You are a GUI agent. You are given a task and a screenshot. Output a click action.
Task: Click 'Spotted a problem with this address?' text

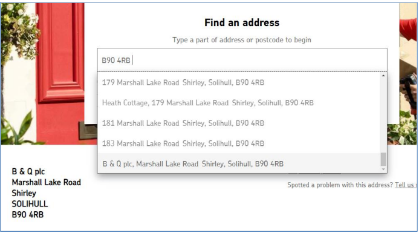point(340,185)
